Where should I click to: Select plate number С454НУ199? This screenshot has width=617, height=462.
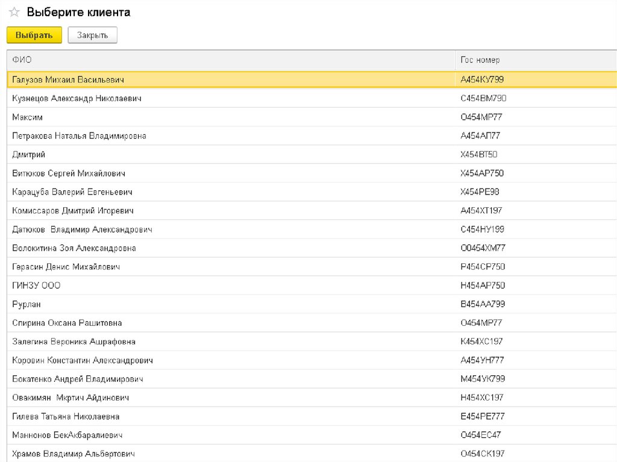[482, 229]
